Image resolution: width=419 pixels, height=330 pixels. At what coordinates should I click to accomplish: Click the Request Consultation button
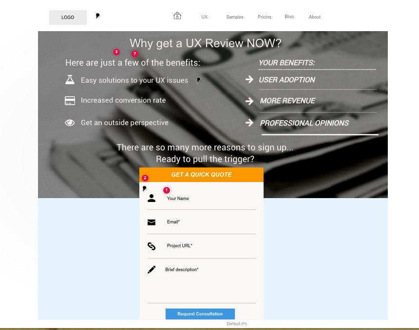(200, 314)
